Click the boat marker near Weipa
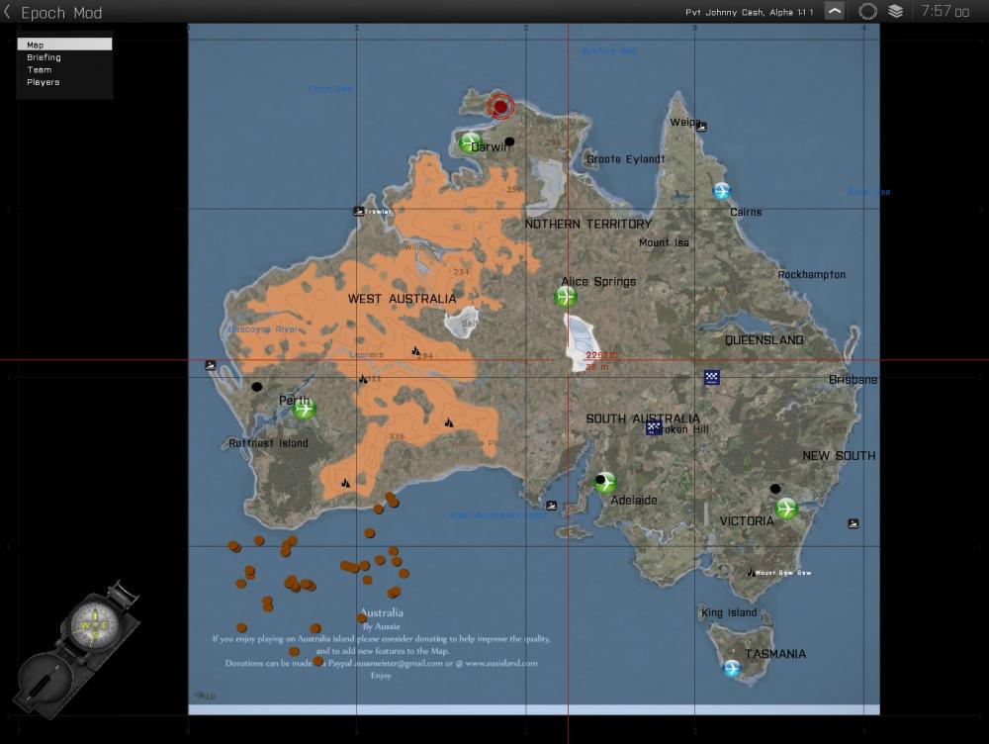989x744 pixels. [x=701, y=127]
